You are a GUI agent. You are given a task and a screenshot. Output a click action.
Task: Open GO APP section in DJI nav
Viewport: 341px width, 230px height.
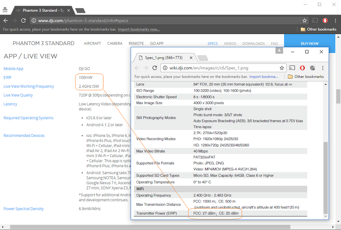tap(156, 44)
